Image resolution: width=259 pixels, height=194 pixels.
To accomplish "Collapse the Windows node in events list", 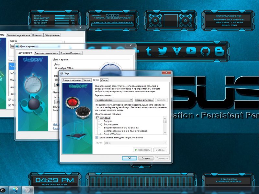I will [x=97, y=118].
